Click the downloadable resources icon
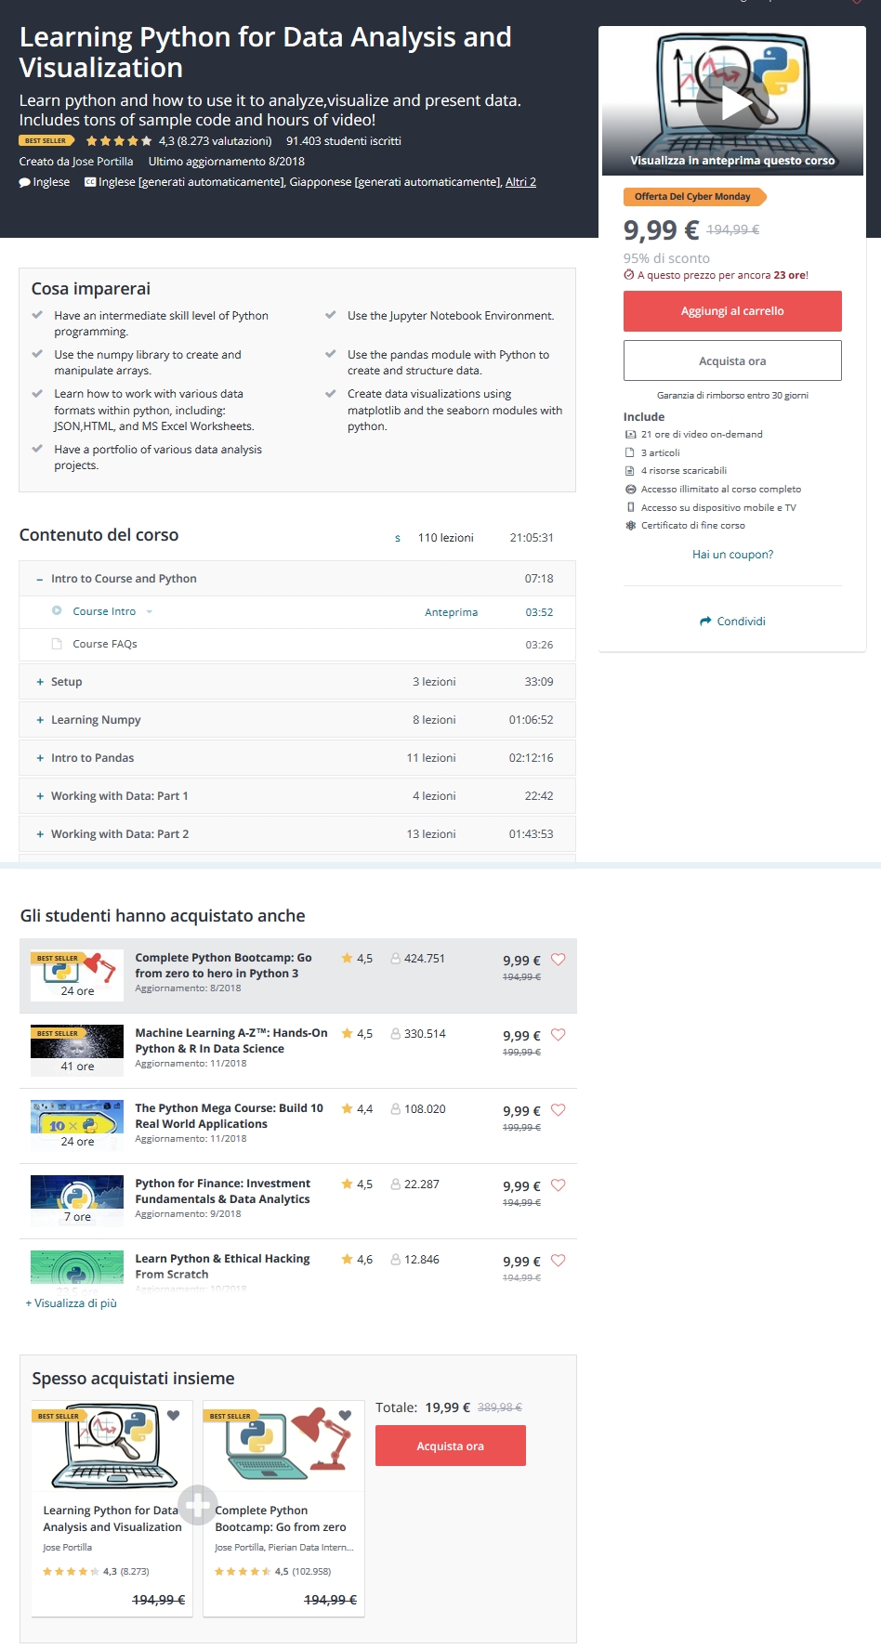Viewport: 881px width, 1649px height. pyautogui.click(x=631, y=471)
